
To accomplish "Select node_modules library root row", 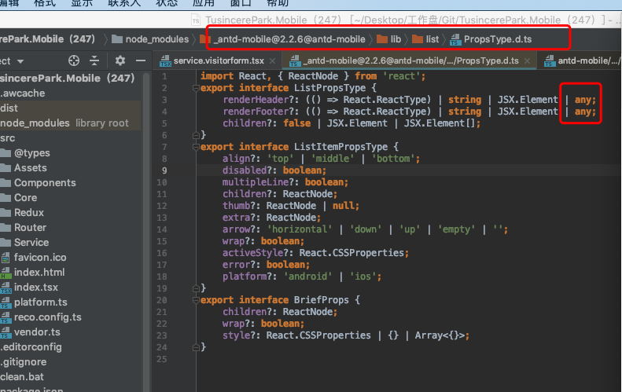I will click(71, 123).
